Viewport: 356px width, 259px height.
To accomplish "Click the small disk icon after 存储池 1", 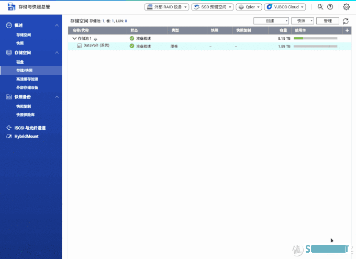I will (95, 39).
